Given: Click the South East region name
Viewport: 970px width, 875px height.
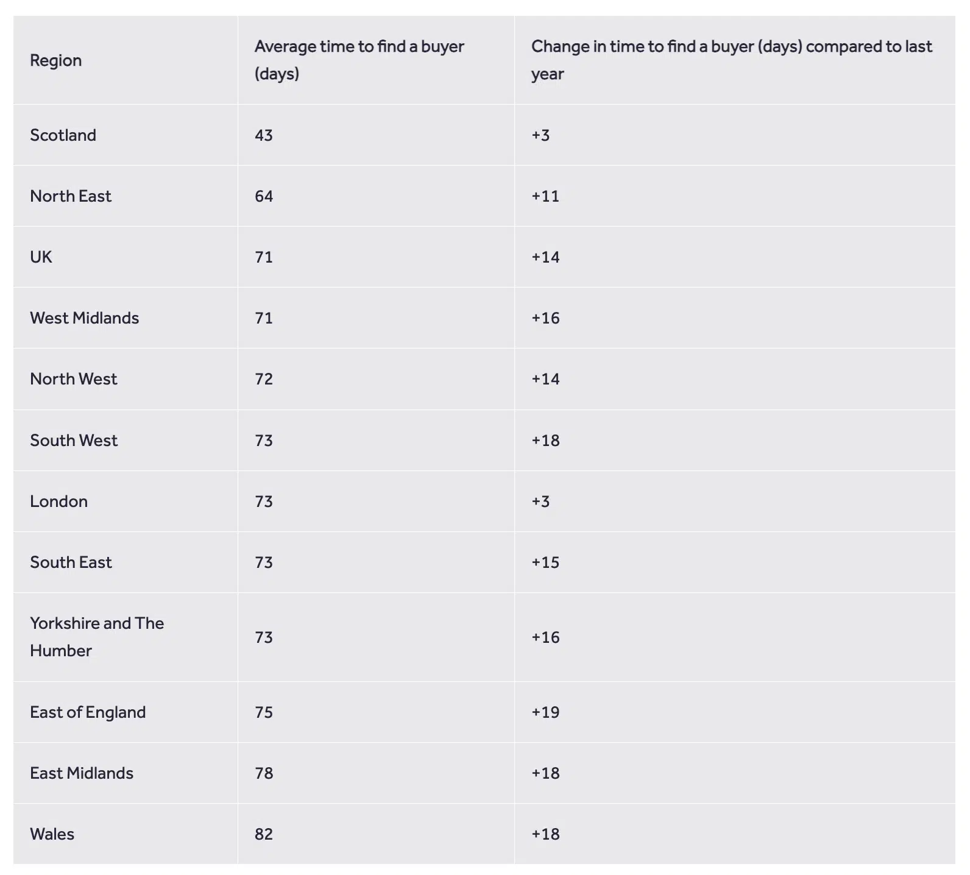Looking at the screenshot, I should 71,562.
